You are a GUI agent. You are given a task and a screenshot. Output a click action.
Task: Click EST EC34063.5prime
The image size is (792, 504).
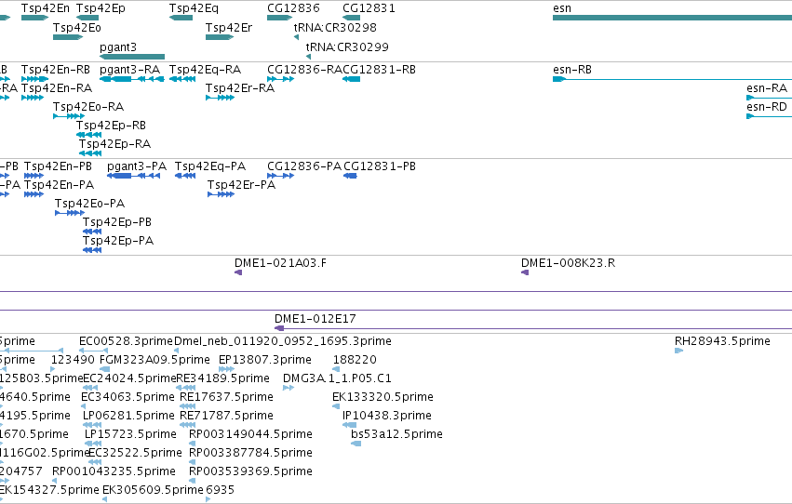click(84, 406)
